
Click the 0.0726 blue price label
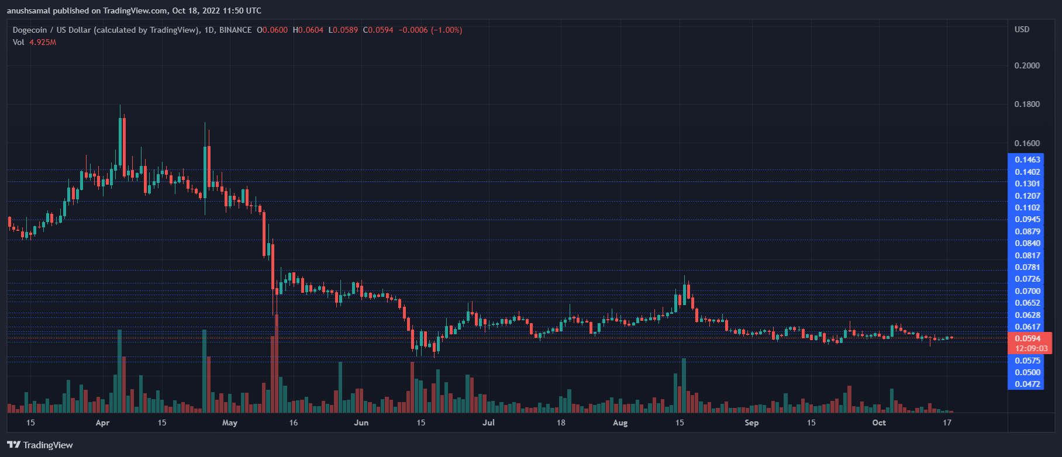1027,279
